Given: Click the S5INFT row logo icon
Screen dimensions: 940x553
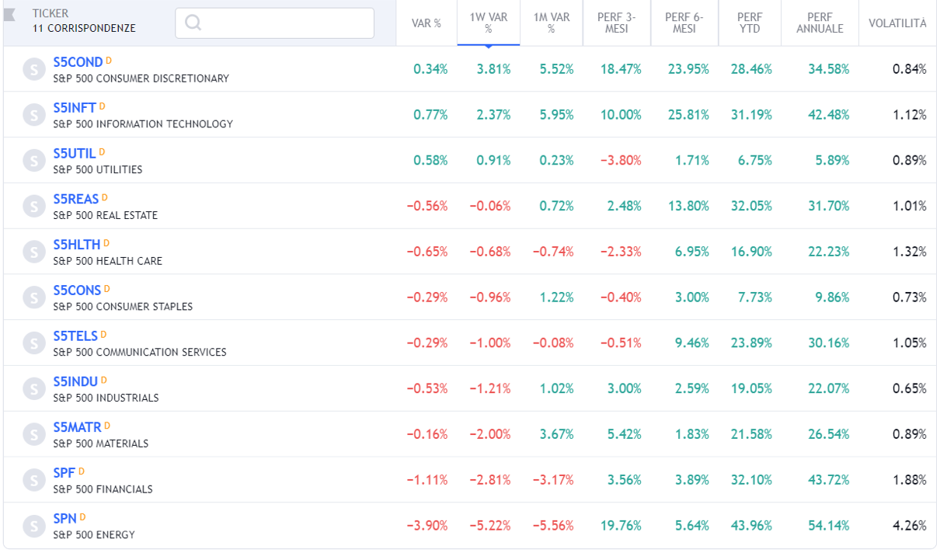Looking at the screenshot, I should tap(33, 115).
